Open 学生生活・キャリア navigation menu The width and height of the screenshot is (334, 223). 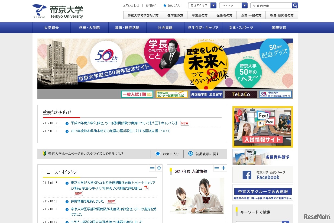click(203, 28)
